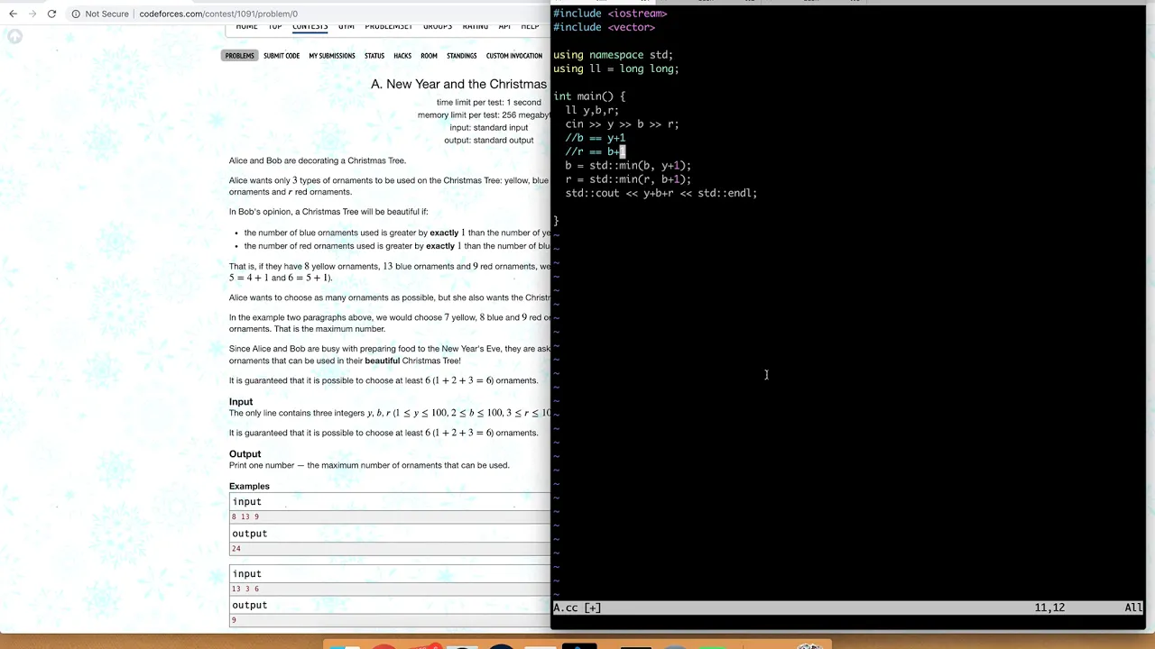This screenshot has width=1155, height=649.
Task: Open the MY SUBMISSIONS tab
Action: 332,56
